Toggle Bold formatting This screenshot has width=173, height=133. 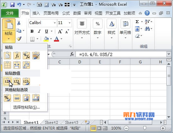pyautogui.click(x=32, y=31)
